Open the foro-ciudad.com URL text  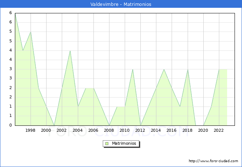point(213,161)
